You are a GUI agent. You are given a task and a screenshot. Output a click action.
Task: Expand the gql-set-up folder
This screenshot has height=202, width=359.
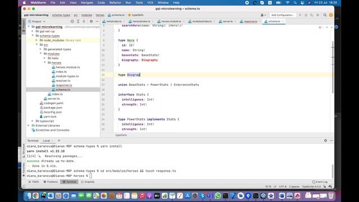click(x=33, y=31)
